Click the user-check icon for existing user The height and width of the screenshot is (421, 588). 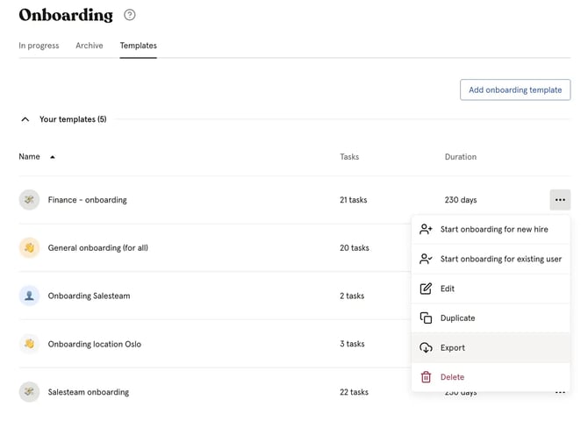point(426,259)
